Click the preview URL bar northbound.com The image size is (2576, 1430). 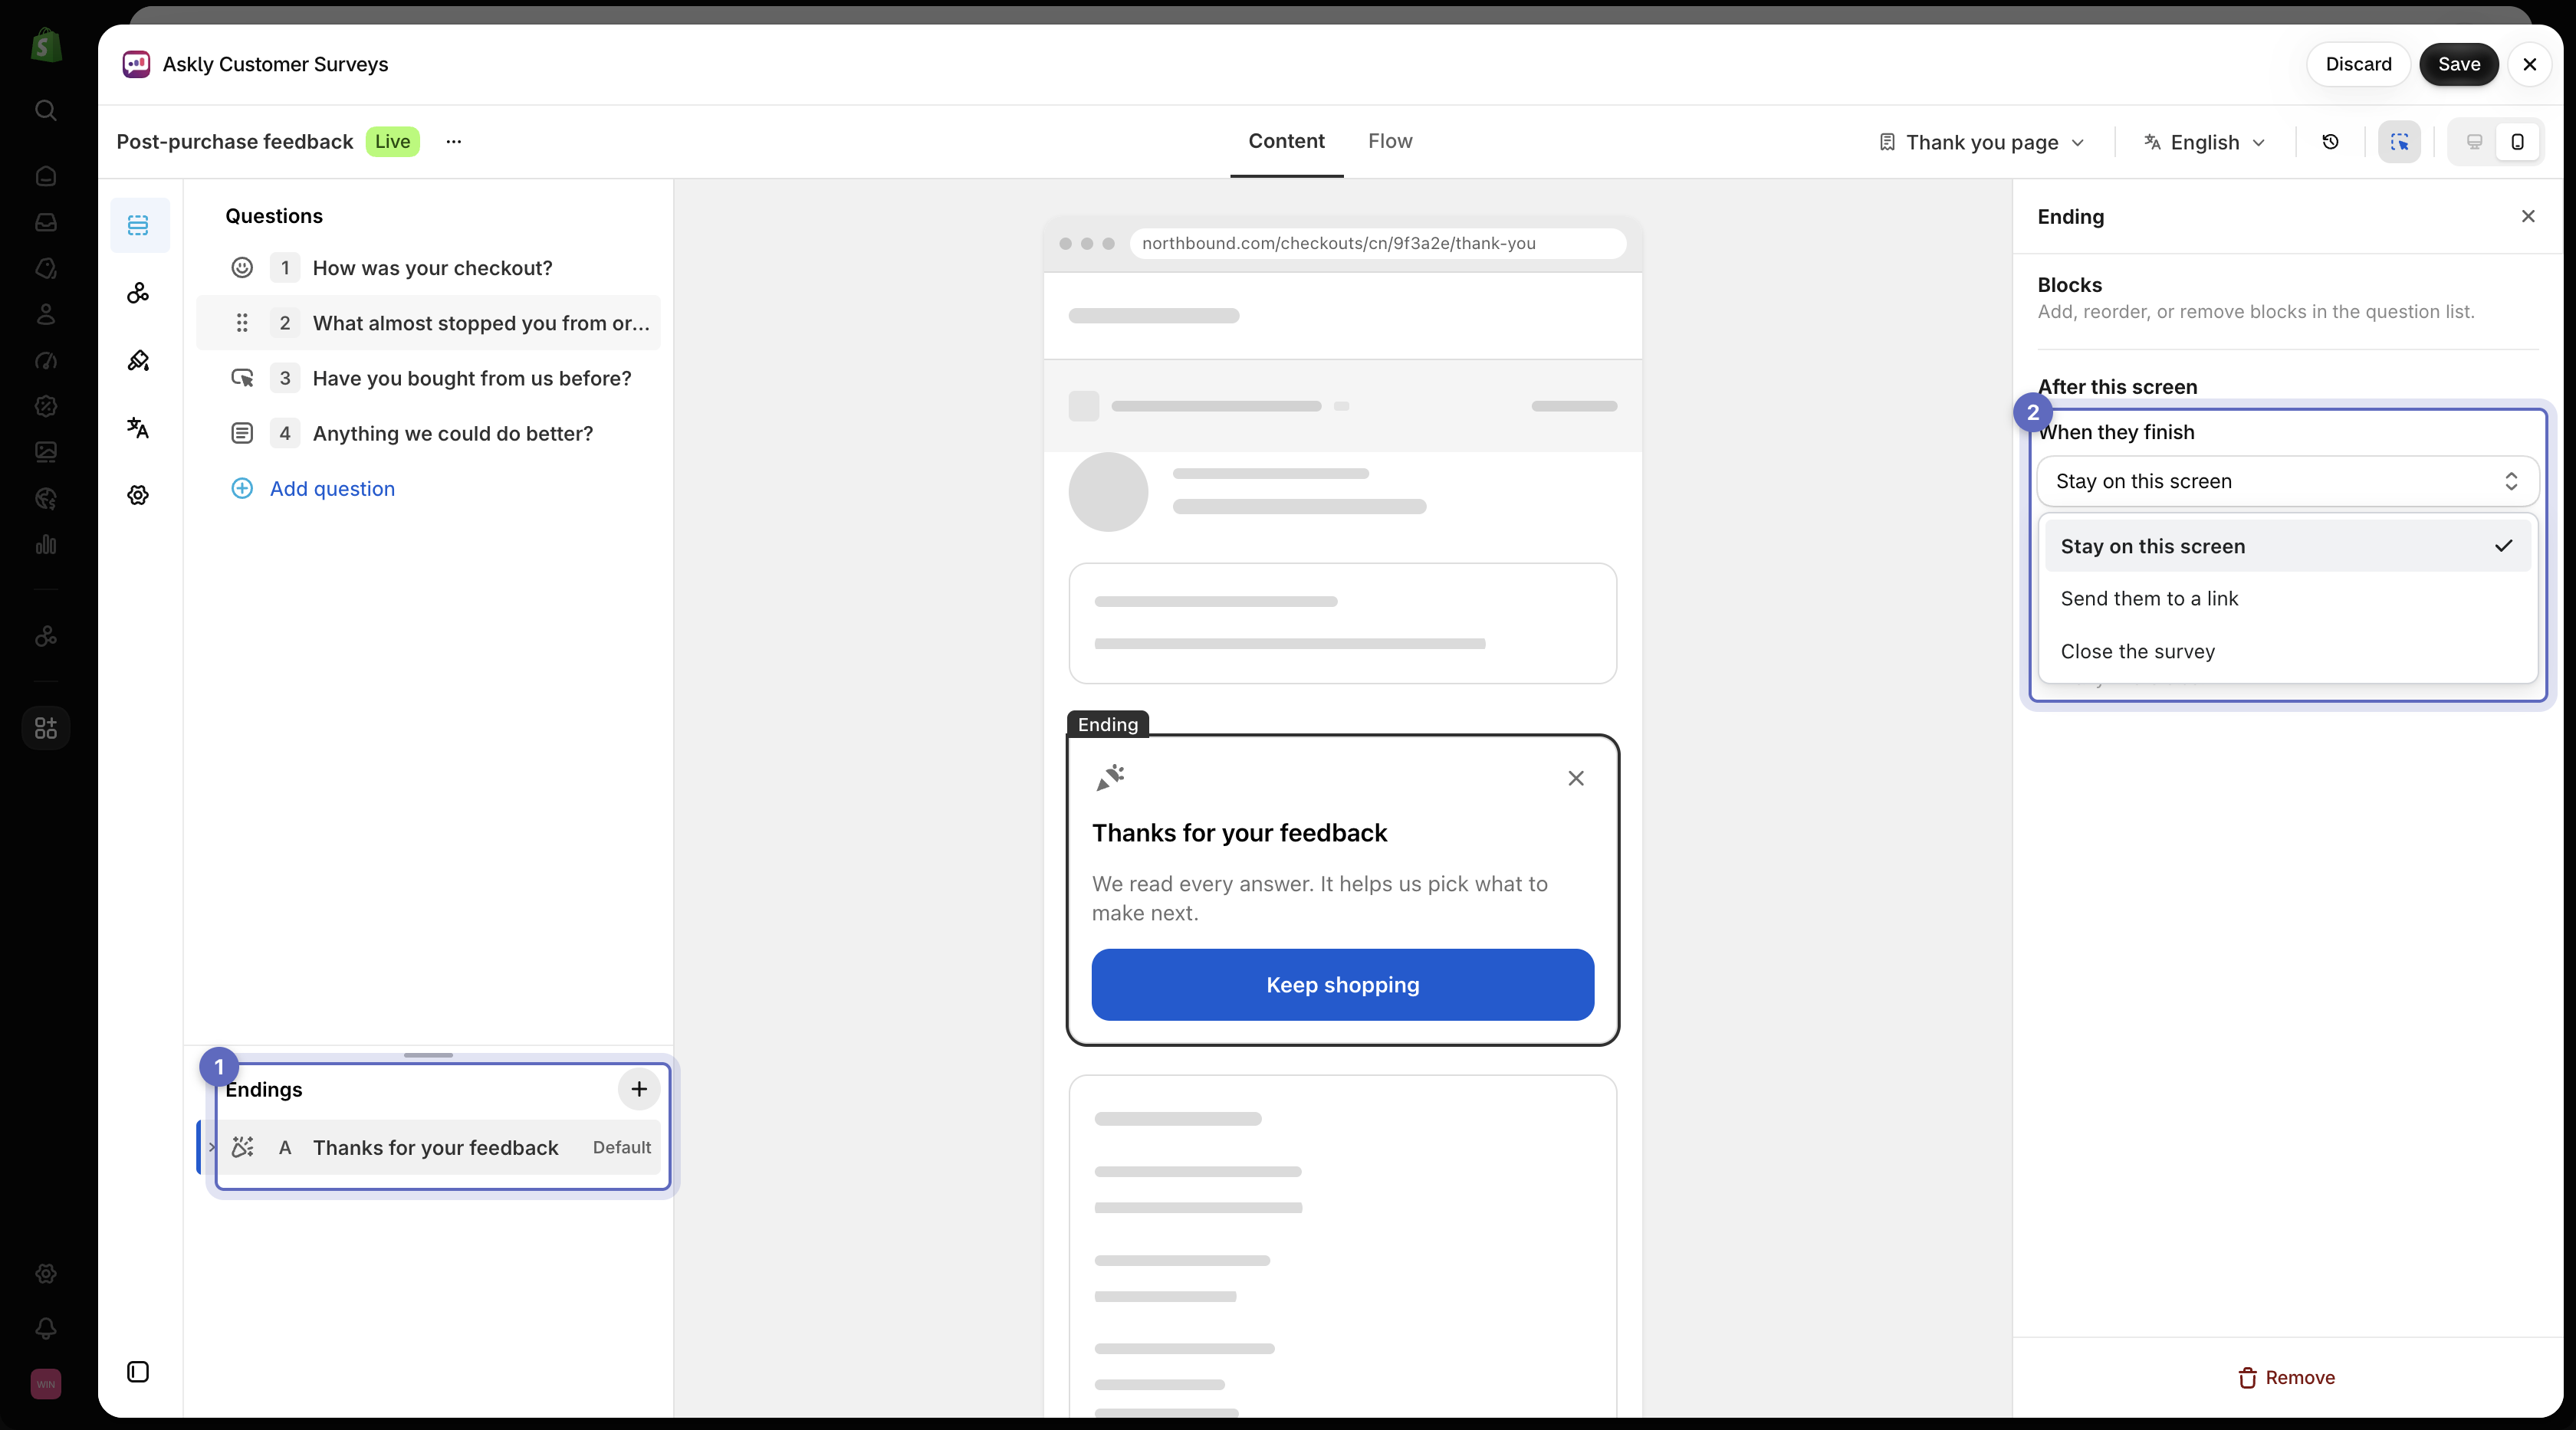point(1378,243)
